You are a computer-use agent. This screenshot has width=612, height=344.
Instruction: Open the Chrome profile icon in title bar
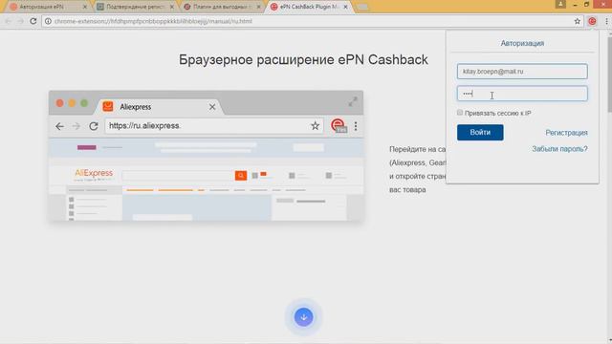[560, 4]
